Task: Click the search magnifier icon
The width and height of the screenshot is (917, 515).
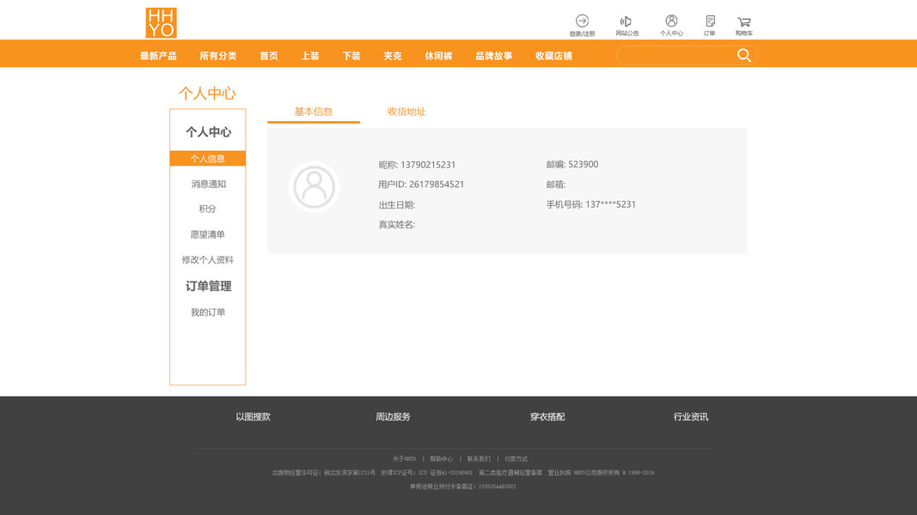Action: 744,55
